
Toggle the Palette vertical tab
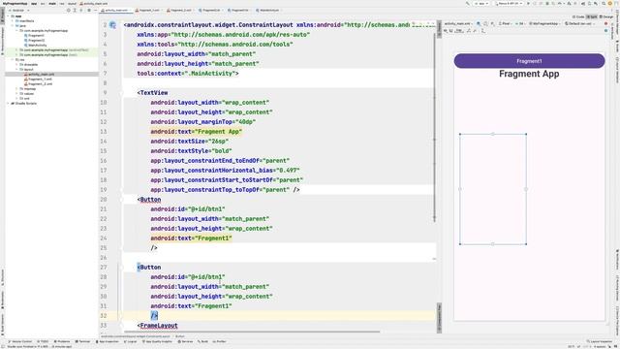coord(439,28)
